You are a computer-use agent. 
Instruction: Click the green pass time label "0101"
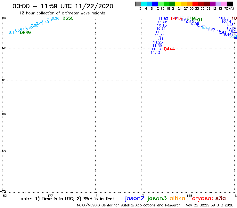[197, 20]
